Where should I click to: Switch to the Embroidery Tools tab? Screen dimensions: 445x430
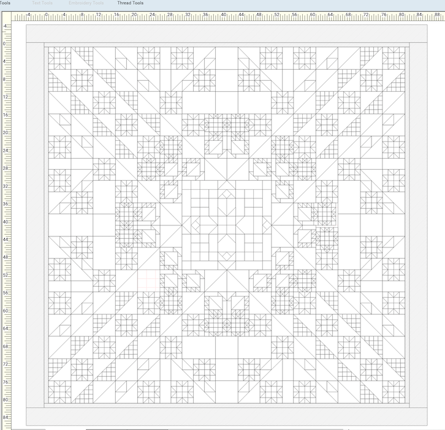point(86,3)
